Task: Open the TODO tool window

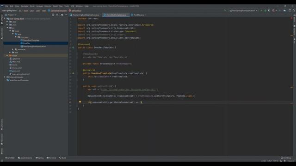Action: (10, 158)
